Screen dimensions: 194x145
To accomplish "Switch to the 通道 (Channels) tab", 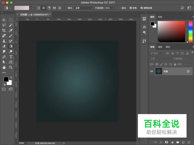I will pos(160,47).
